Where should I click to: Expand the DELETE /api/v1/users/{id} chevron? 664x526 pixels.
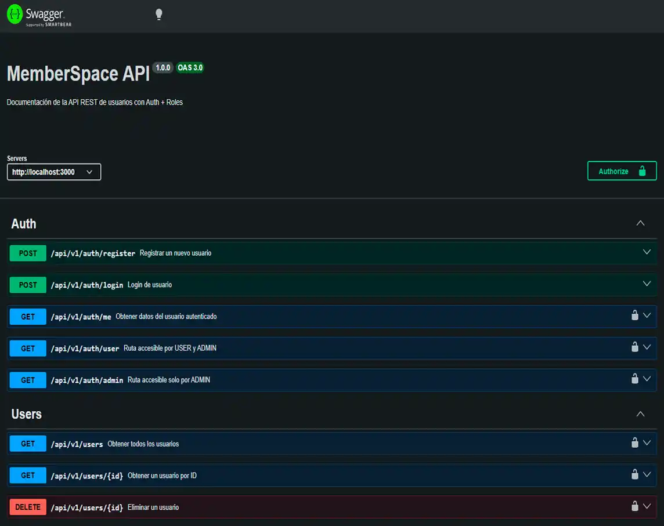click(x=647, y=506)
